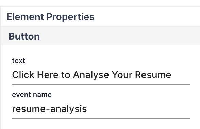Click the Button section header
This screenshot has height=129, width=200.
[101, 36]
